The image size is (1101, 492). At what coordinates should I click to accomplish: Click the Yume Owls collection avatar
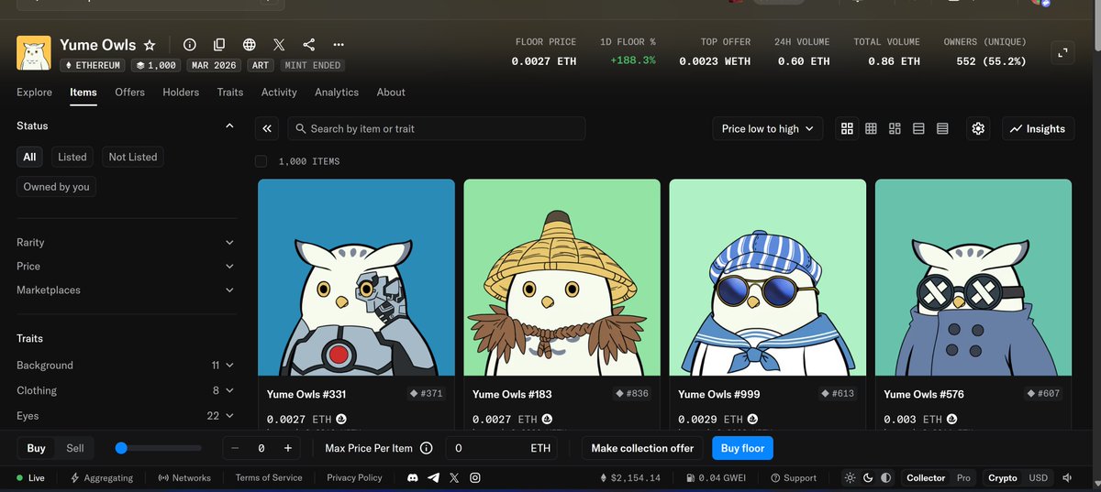coord(34,53)
